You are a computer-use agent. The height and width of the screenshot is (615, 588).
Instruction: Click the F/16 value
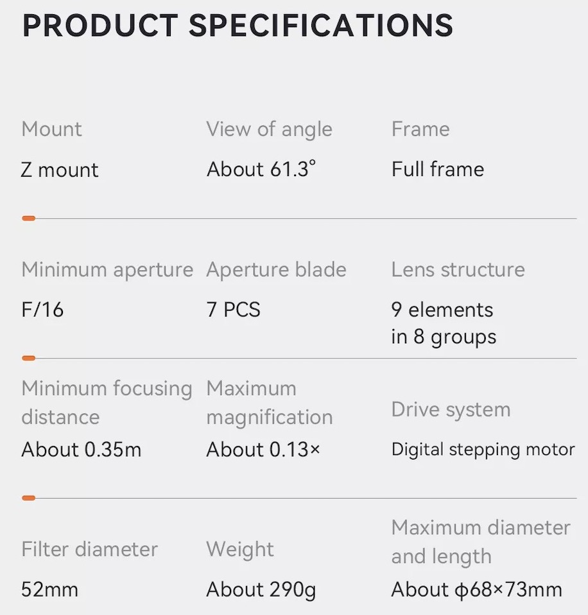click(x=42, y=310)
